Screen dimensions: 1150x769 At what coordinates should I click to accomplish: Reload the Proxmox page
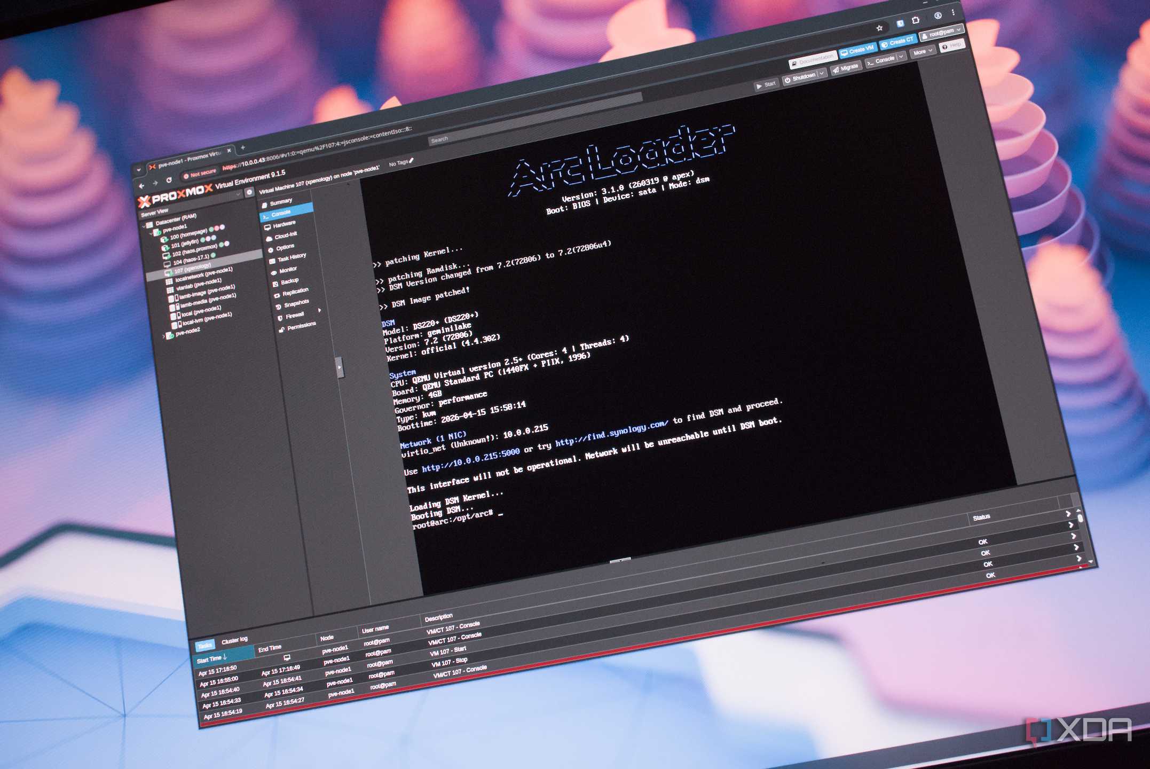click(169, 180)
